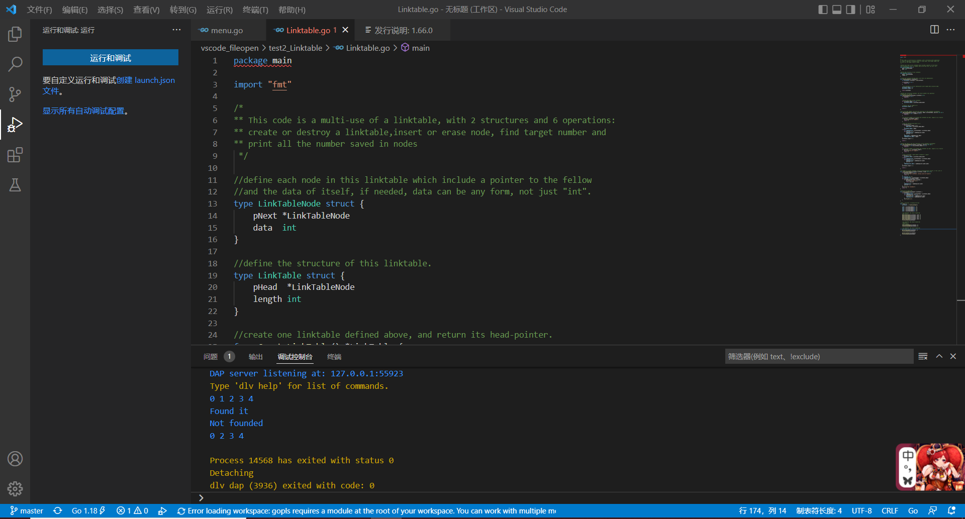Open the Search view icon
Image resolution: width=965 pixels, height=519 pixels.
coord(15,64)
